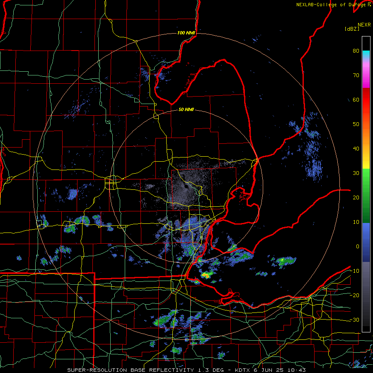Click the 10 dBZ label on the color scale

[356, 222]
